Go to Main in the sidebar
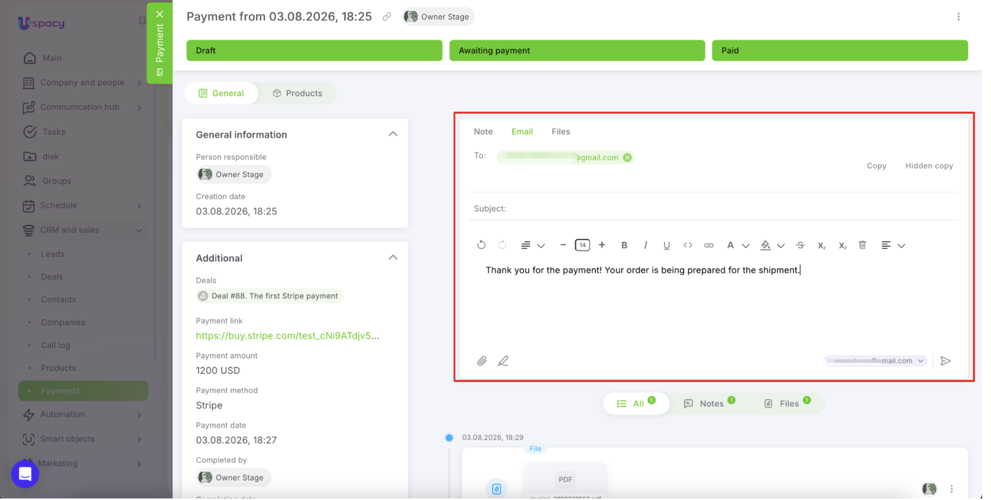 coord(52,58)
